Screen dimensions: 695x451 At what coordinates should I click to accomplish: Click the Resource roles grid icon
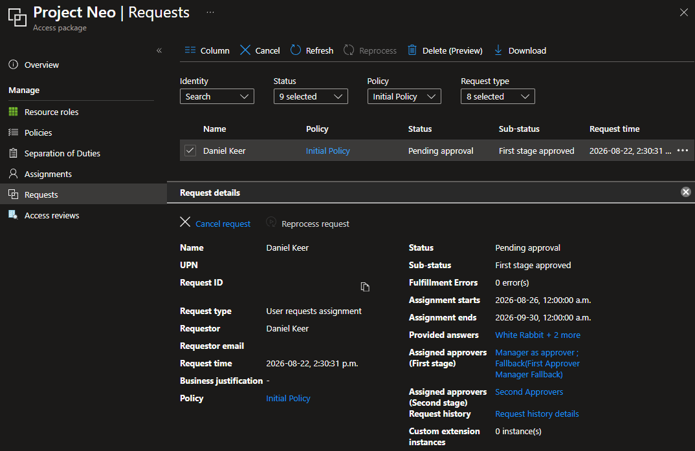coord(14,112)
